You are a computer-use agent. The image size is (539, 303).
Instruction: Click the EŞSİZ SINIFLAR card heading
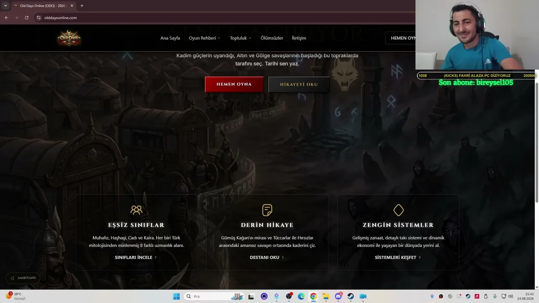136,225
